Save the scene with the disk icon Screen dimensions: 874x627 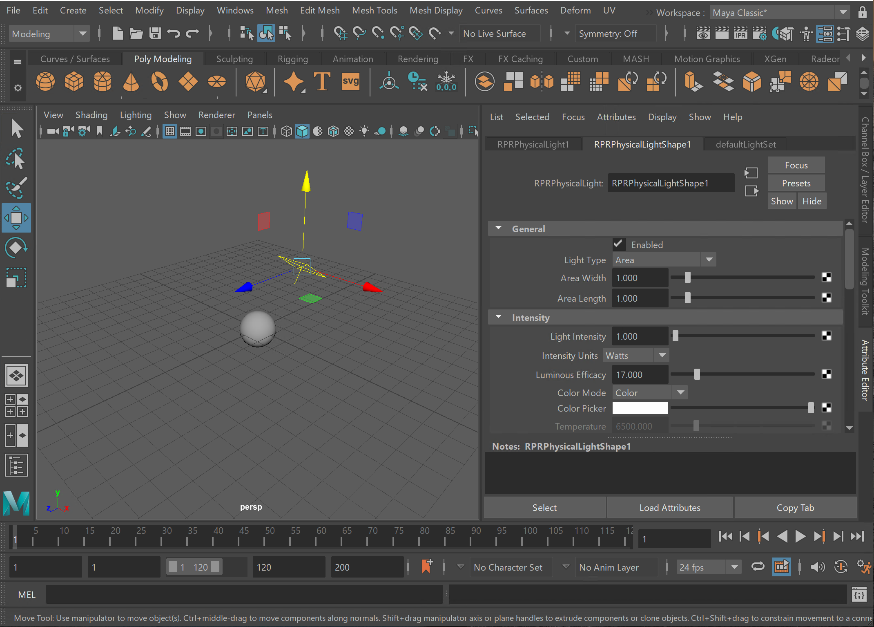155,33
